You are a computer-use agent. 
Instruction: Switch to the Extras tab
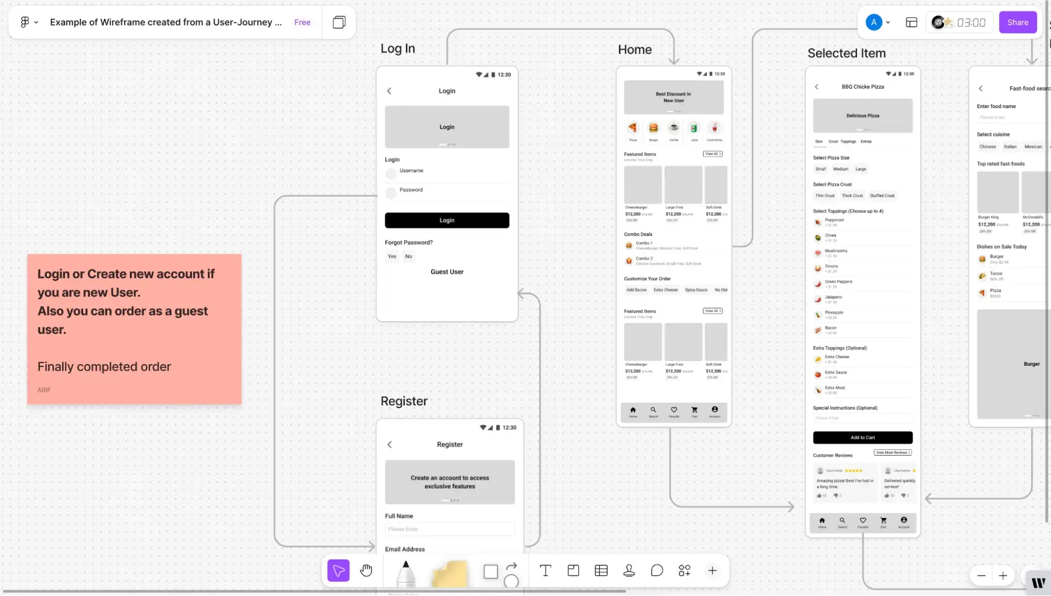865,141
